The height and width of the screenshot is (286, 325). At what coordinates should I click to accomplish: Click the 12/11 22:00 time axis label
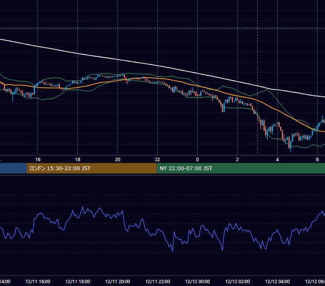pos(158,281)
